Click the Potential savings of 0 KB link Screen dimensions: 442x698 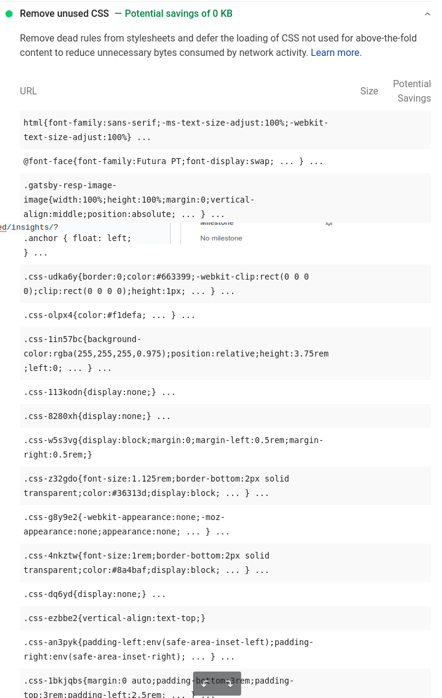click(179, 13)
